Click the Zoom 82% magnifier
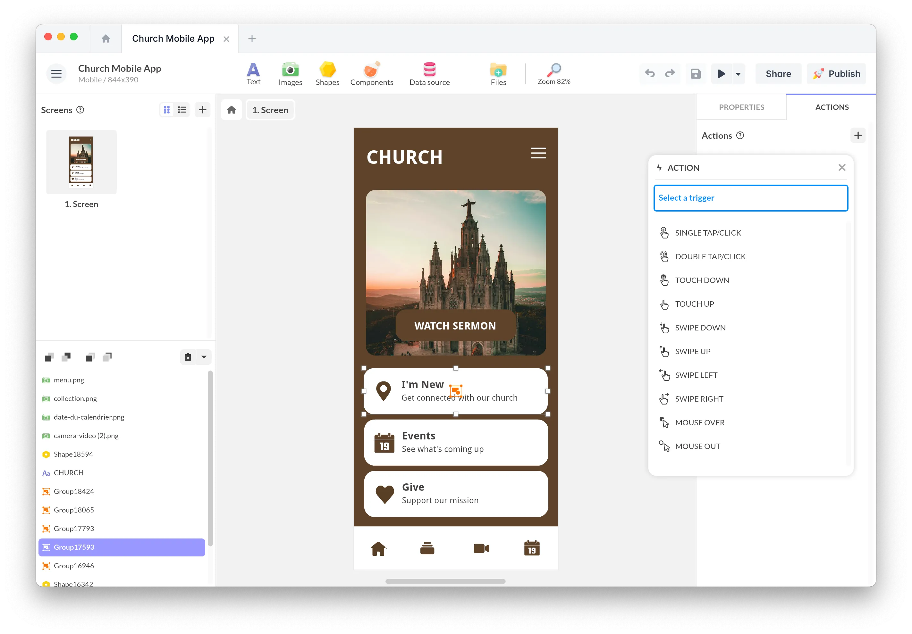The width and height of the screenshot is (912, 634). coord(554,74)
